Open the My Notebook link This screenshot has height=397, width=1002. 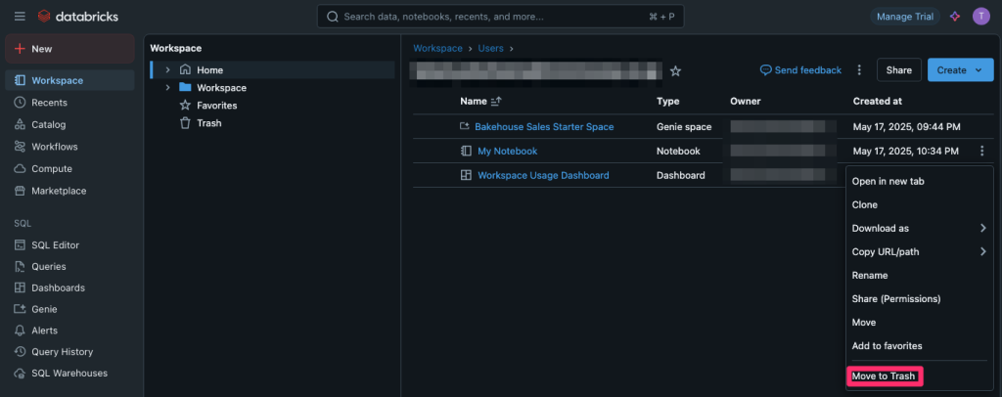[x=508, y=152]
